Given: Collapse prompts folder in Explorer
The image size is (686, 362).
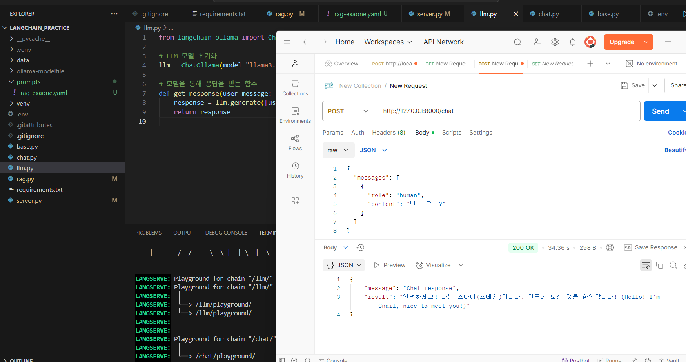Looking at the screenshot, I should tap(28, 82).
